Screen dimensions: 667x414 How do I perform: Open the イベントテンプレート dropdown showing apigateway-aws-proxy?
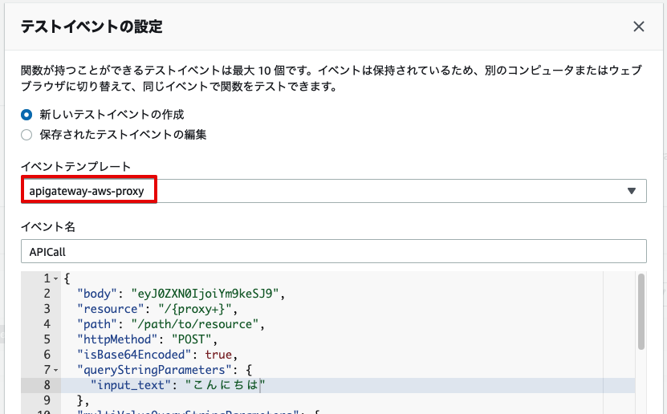click(x=334, y=191)
